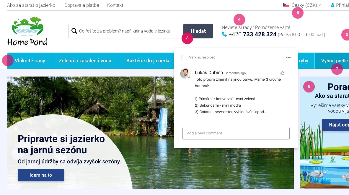The height and width of the screenshot is (195, 349).
Task: Open the three-dots comment options menu
Action: (288, 57)
